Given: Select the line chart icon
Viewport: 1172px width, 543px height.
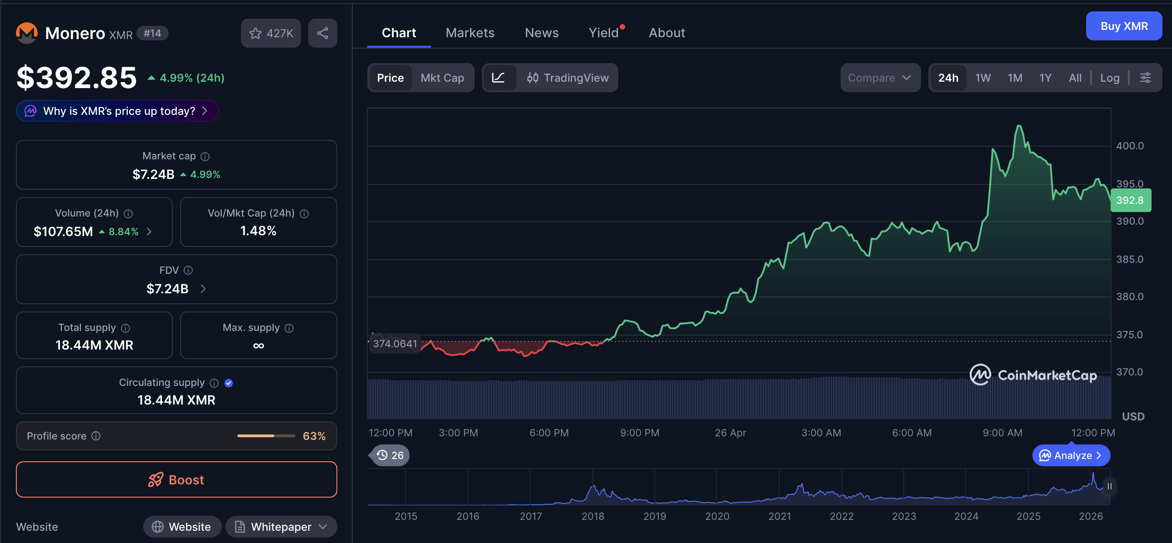Looking at the screenshot, I should click(499, 78).
